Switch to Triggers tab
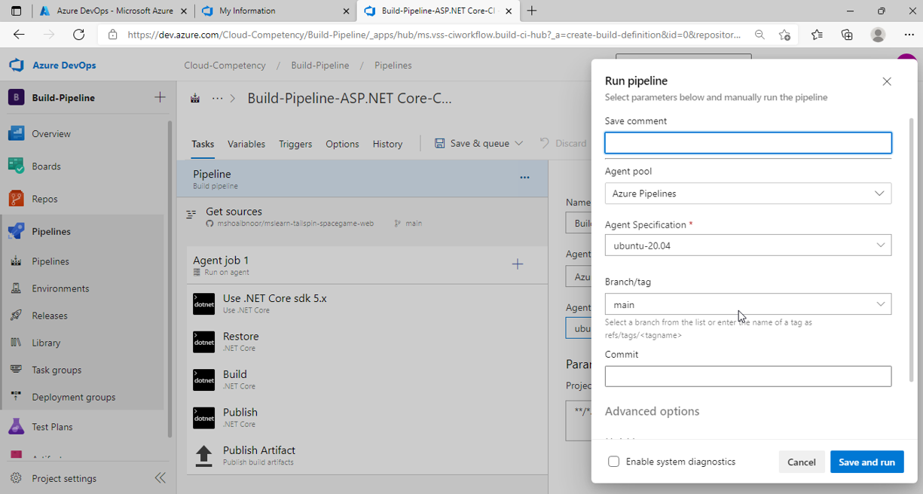 point(295,144)
